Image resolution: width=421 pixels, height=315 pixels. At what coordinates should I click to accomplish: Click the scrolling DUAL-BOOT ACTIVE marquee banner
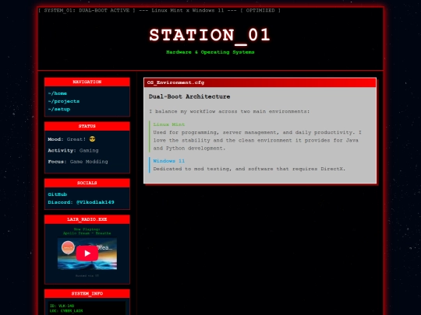click(x=160, y=10)
